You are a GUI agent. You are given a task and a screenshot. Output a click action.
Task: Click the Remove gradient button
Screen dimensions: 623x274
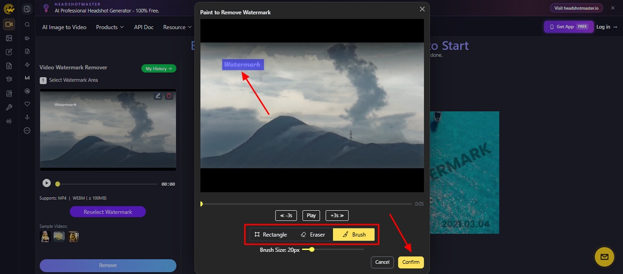pos(108,265)
